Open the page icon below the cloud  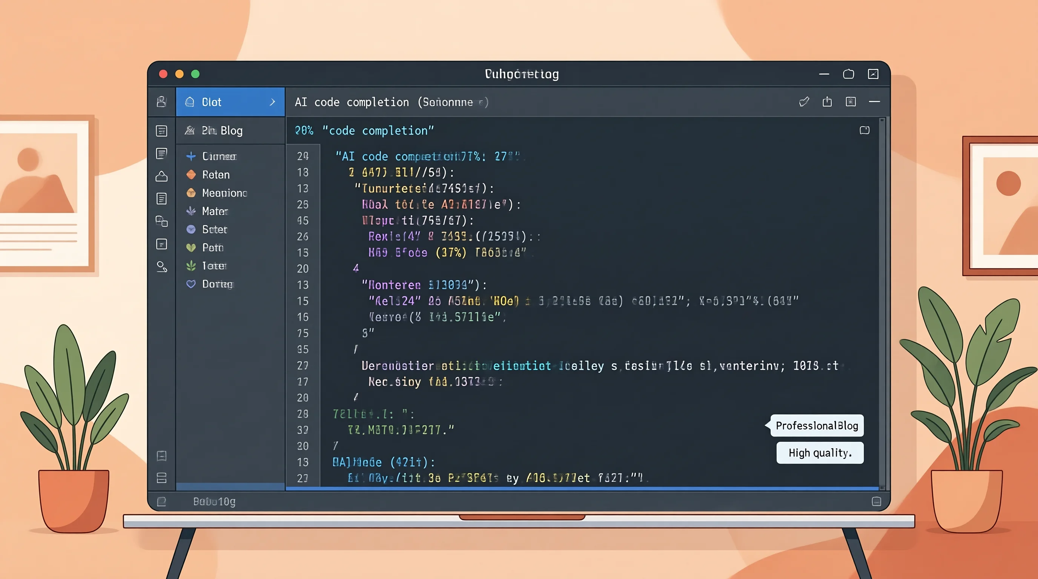click(161, 199)
